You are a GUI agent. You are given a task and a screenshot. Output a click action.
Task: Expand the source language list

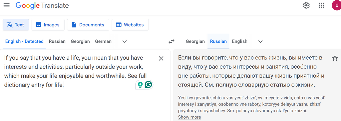(x=125, y=41)
